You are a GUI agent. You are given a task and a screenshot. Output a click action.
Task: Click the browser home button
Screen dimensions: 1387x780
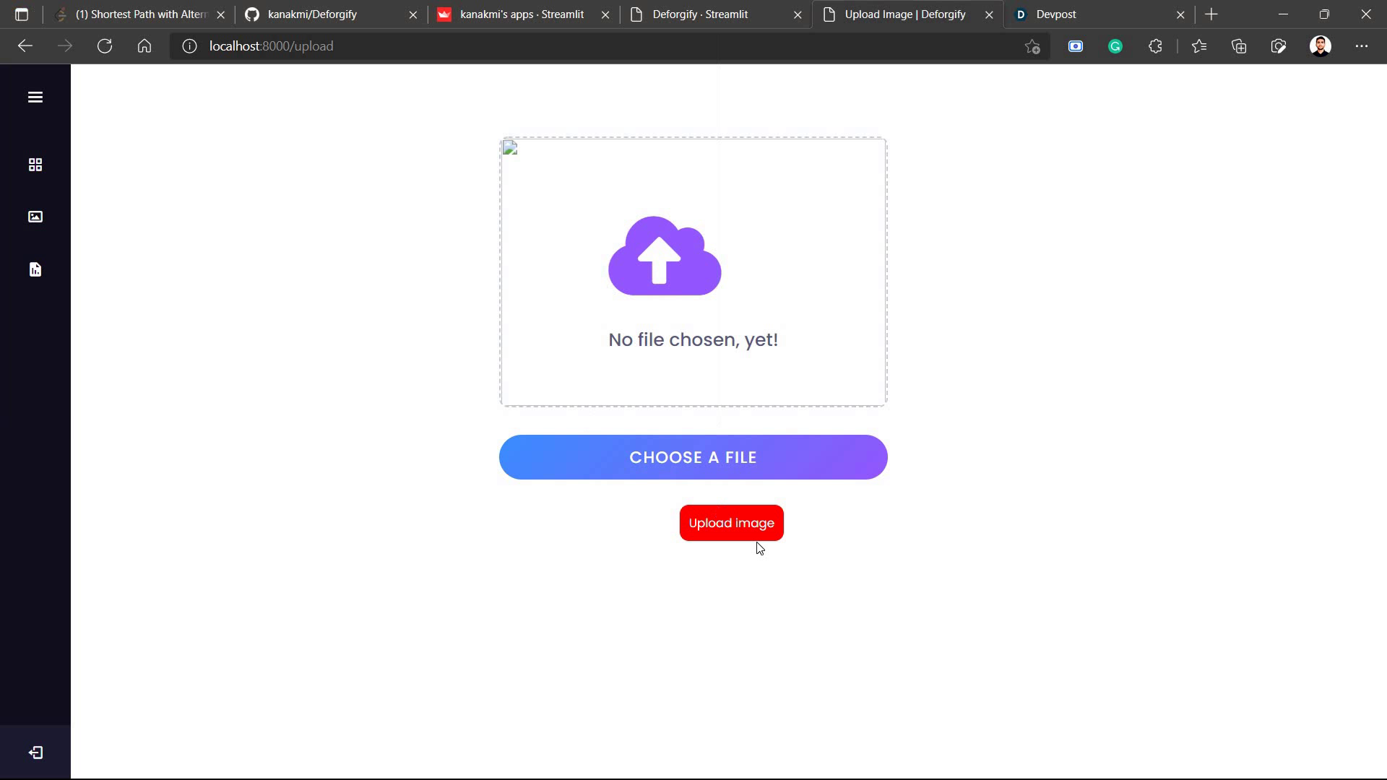coord(144,46)
